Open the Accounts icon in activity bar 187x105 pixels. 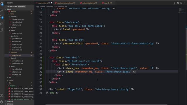[1, 95]
